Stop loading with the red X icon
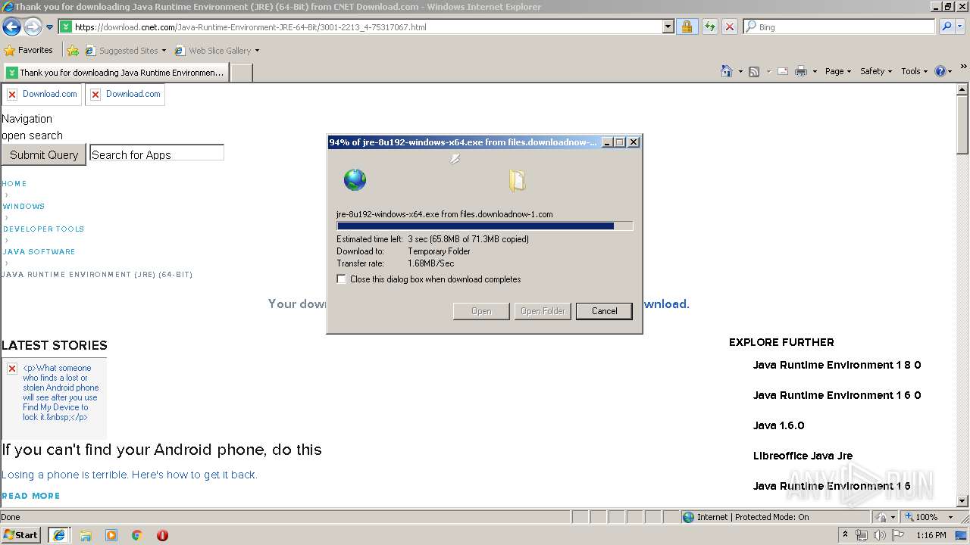The height and width of the screenshot is (545, 970). [729, 26]
